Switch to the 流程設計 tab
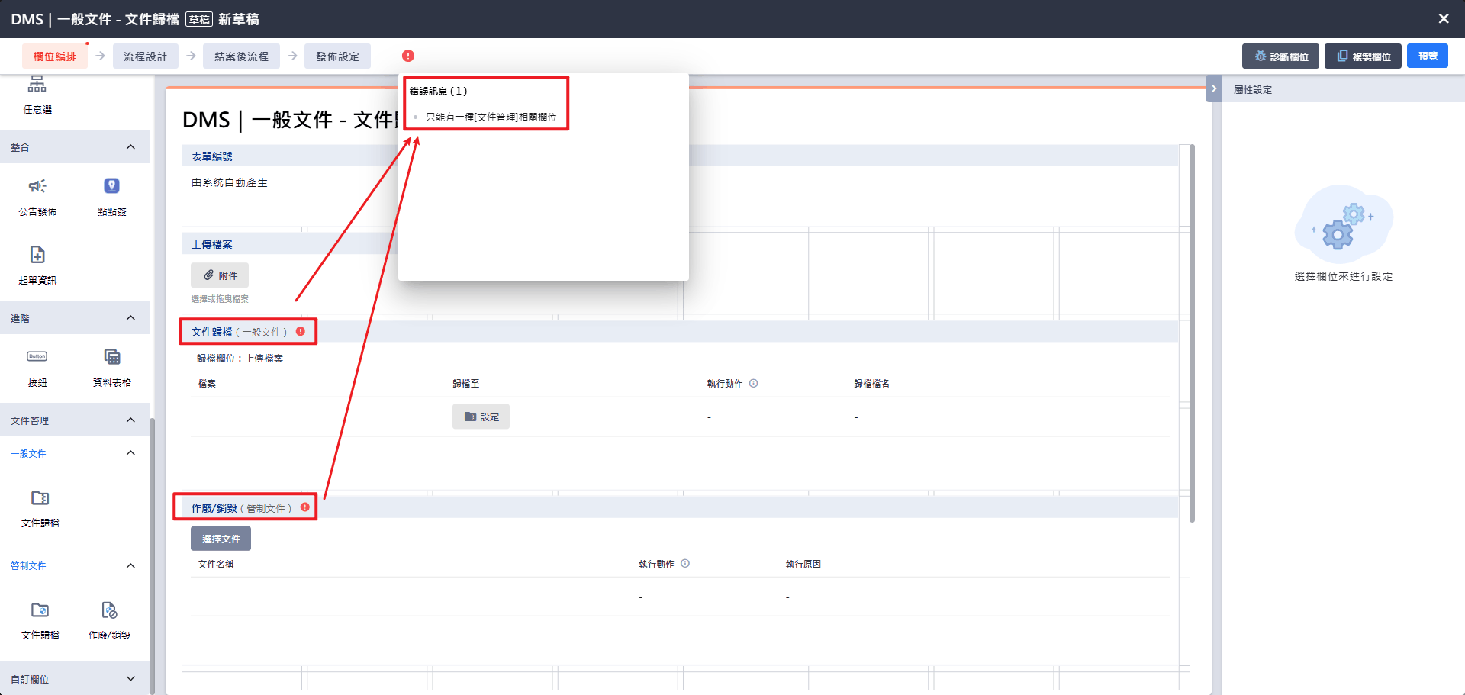The width and height of the screenshot is (1465, 695). click(145, 56)
